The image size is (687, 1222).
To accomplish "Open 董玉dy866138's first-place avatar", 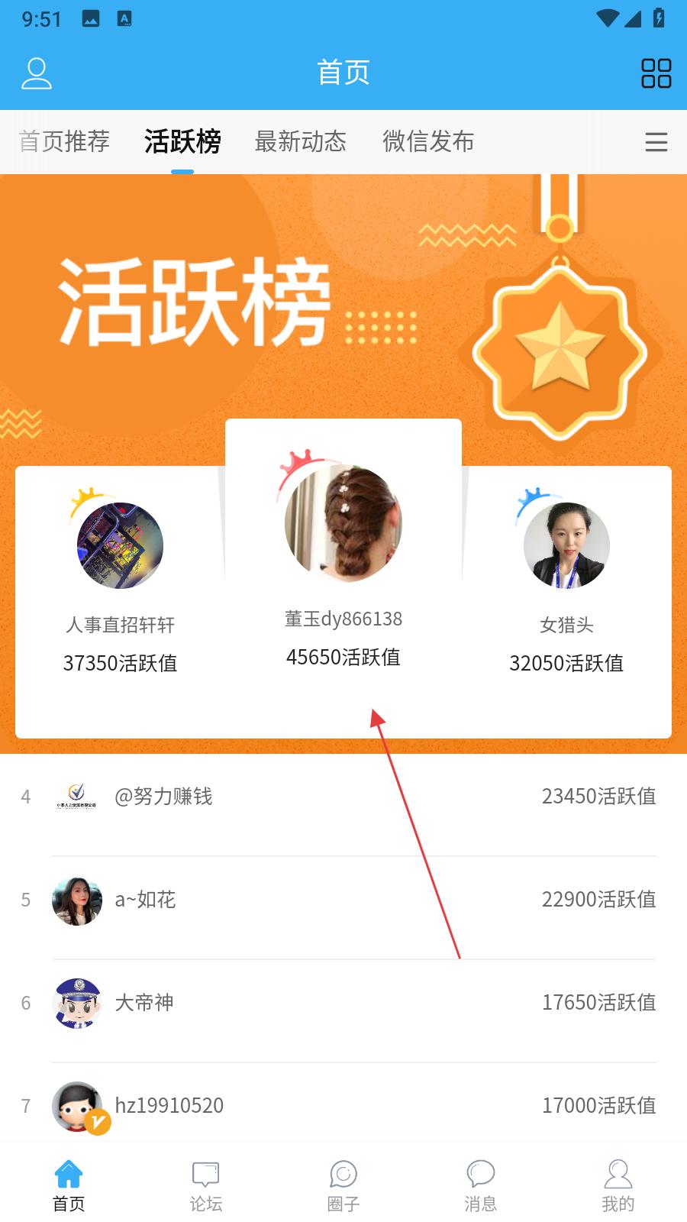I will (x=343, y=522).
